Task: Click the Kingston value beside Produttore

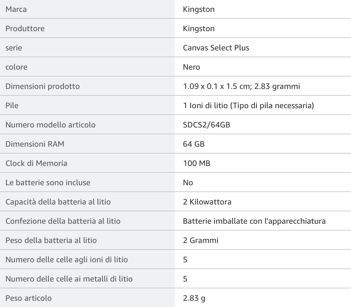Action: 199,29
